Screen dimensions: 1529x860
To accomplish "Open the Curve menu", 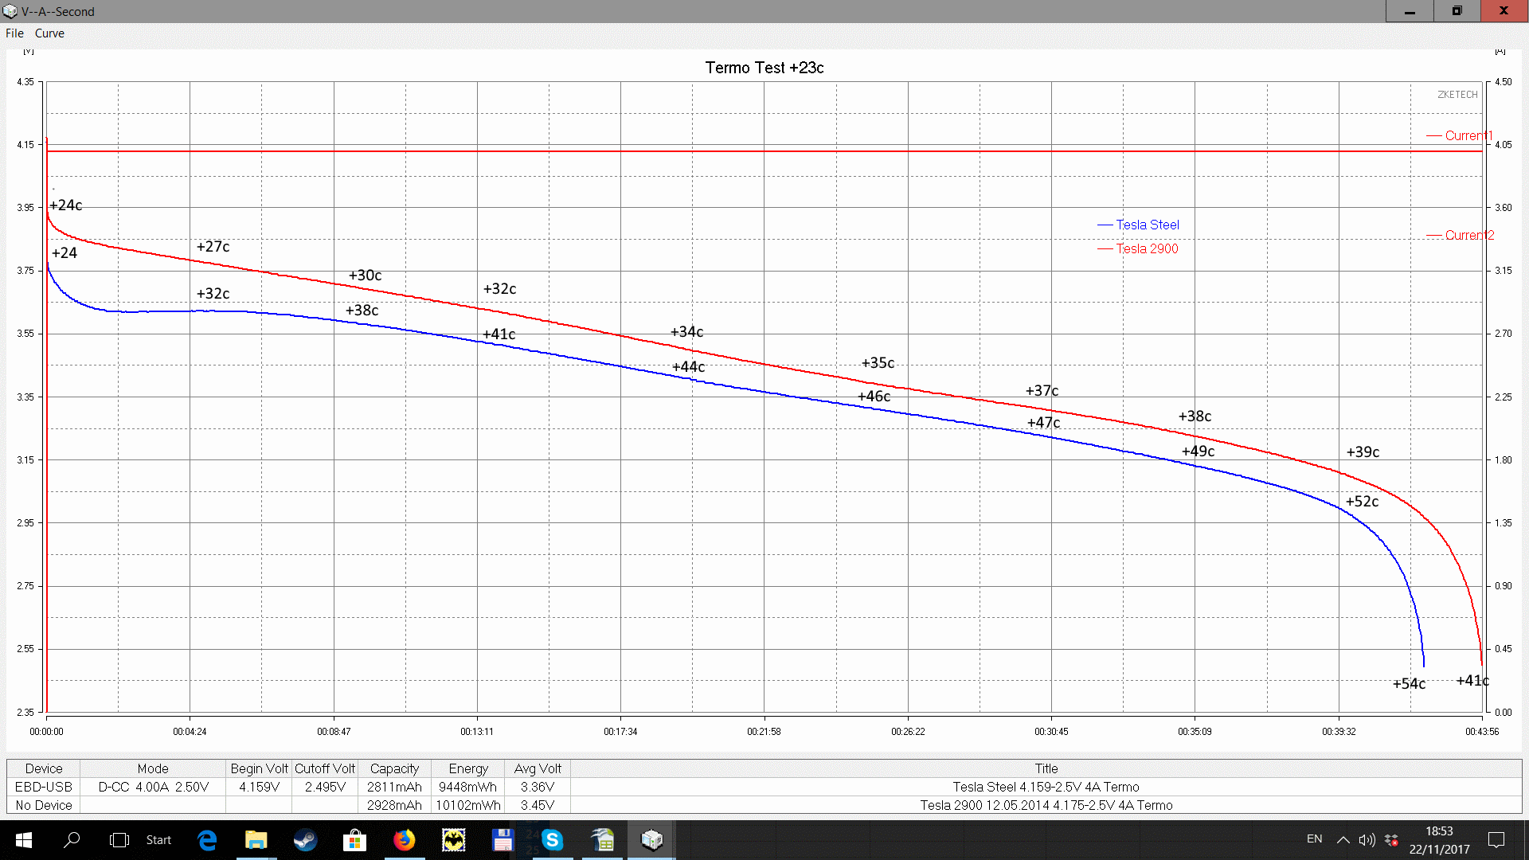I will pyautogui.click(x=49, y=33).
